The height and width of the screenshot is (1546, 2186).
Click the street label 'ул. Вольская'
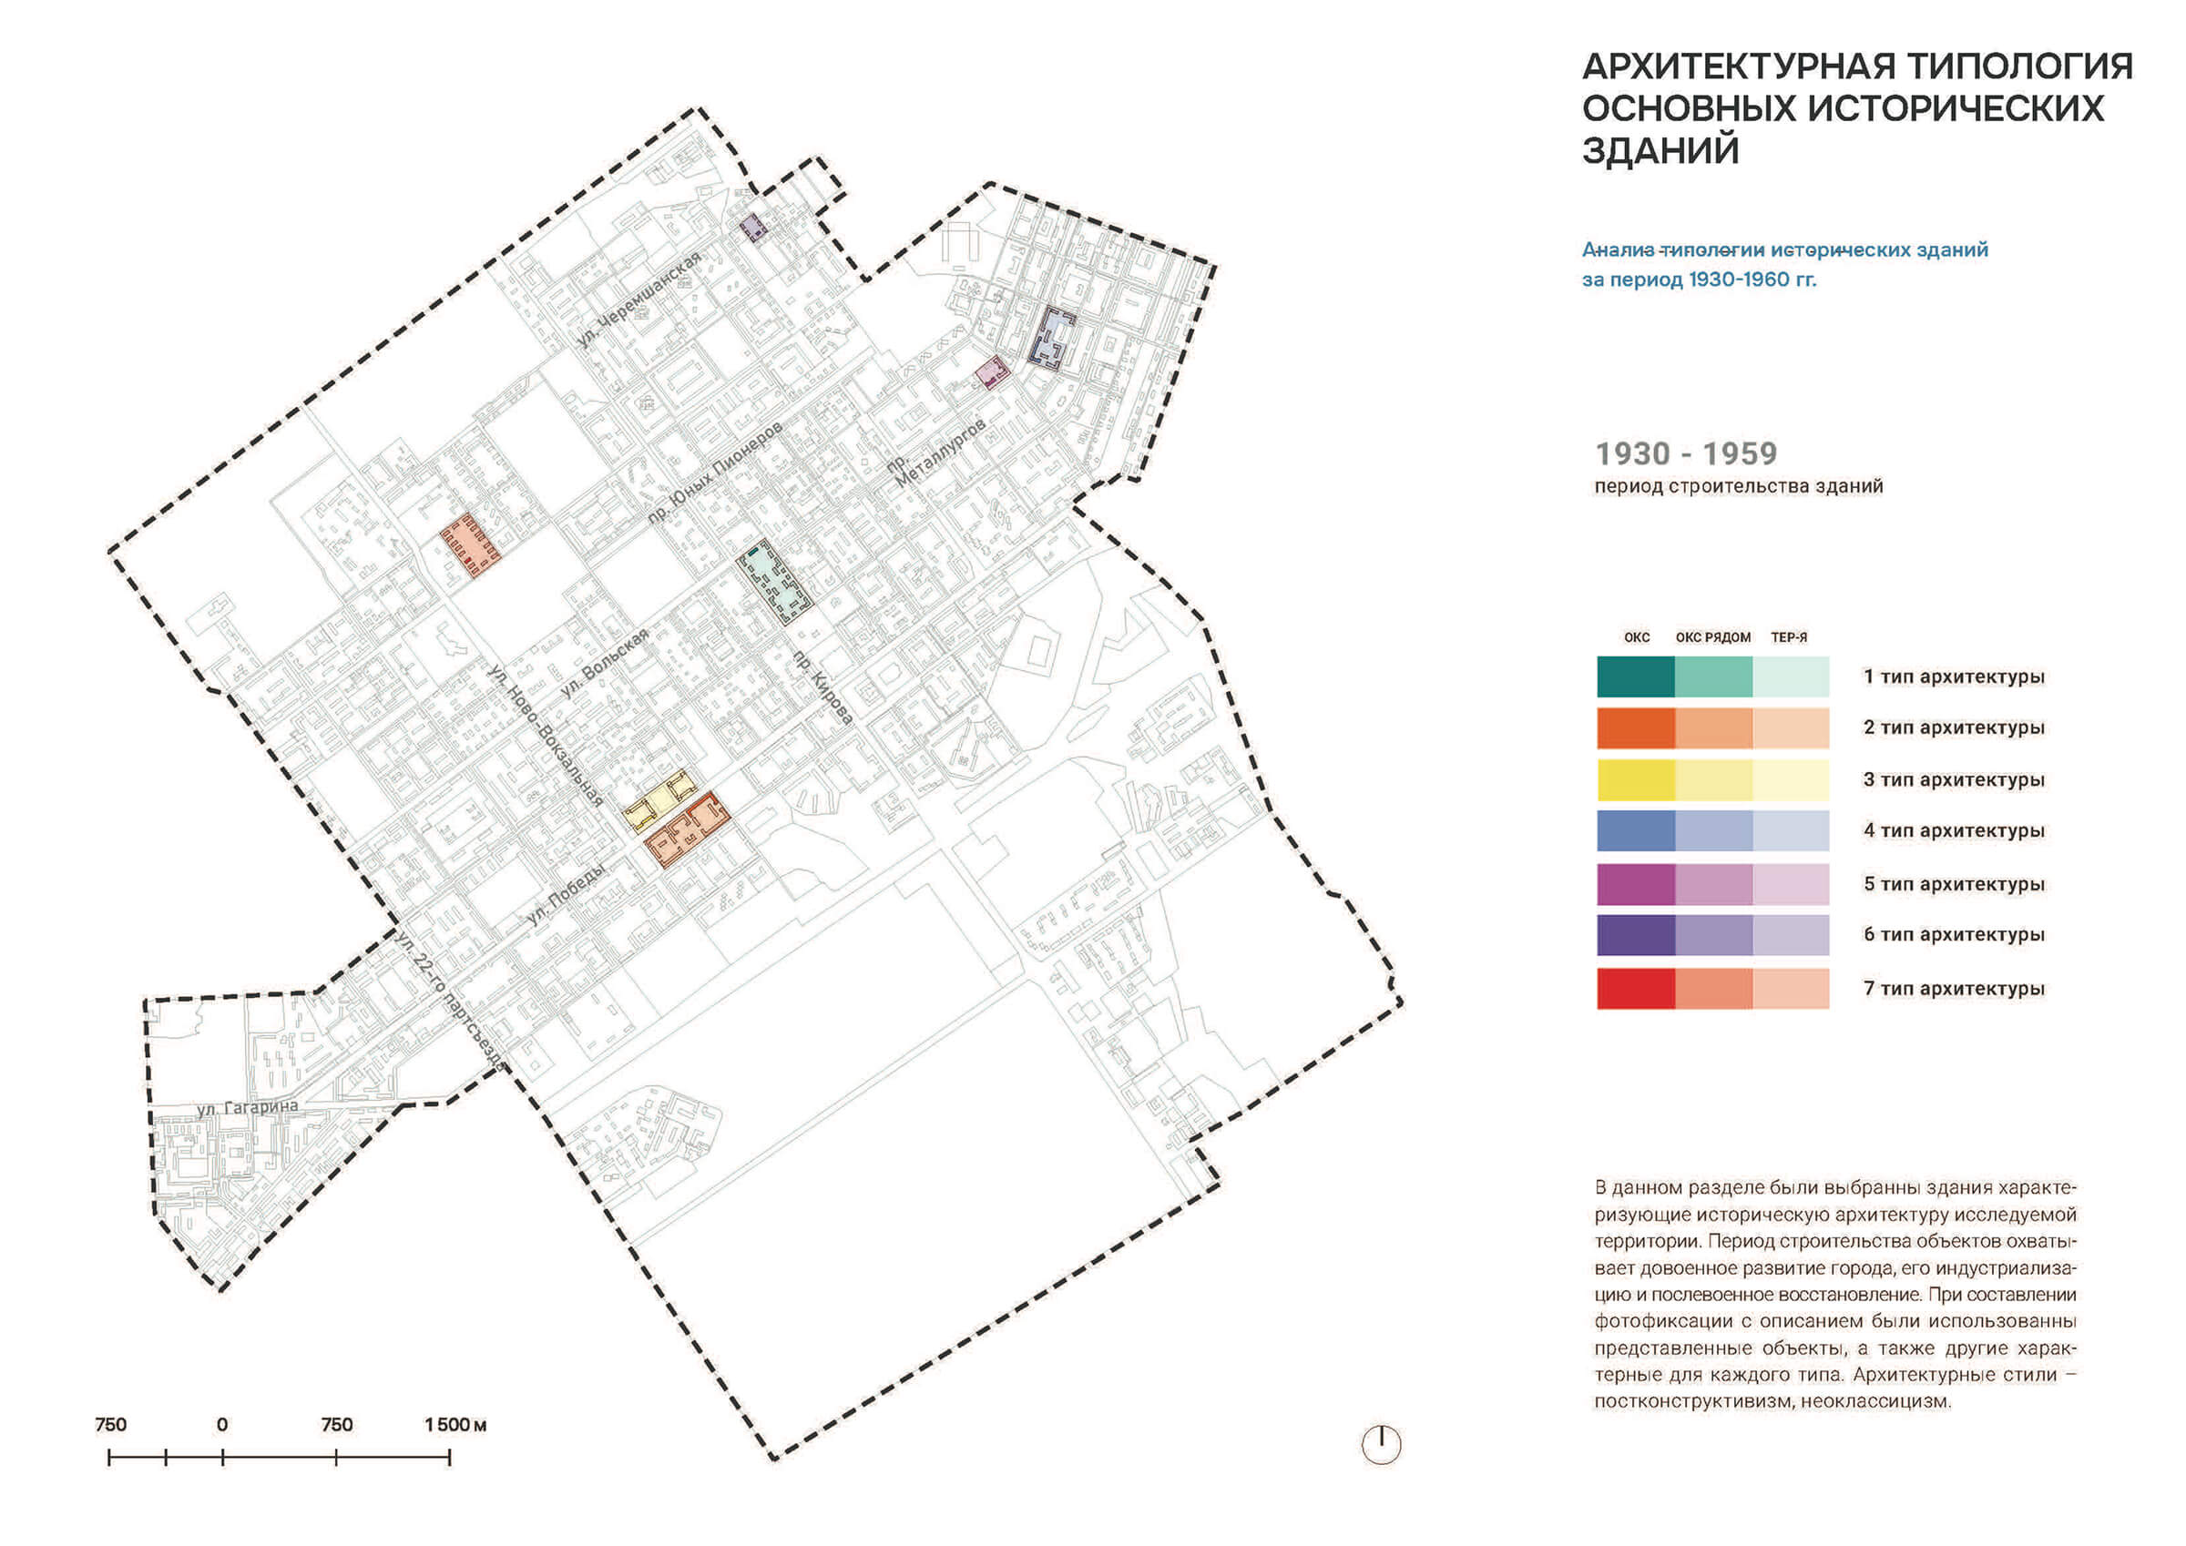(x=606, y=663)
